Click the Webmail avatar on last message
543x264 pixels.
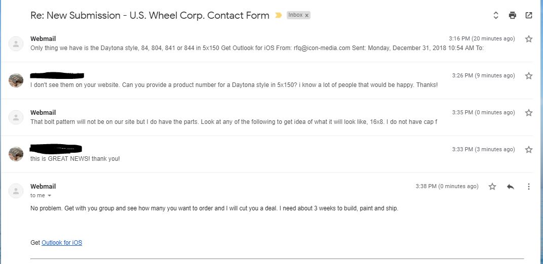pyautogui.click(x=16, y=191)
